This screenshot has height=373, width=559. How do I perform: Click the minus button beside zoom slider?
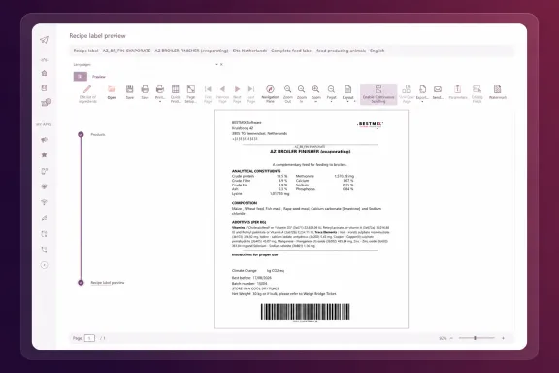[x=451, y=338]
